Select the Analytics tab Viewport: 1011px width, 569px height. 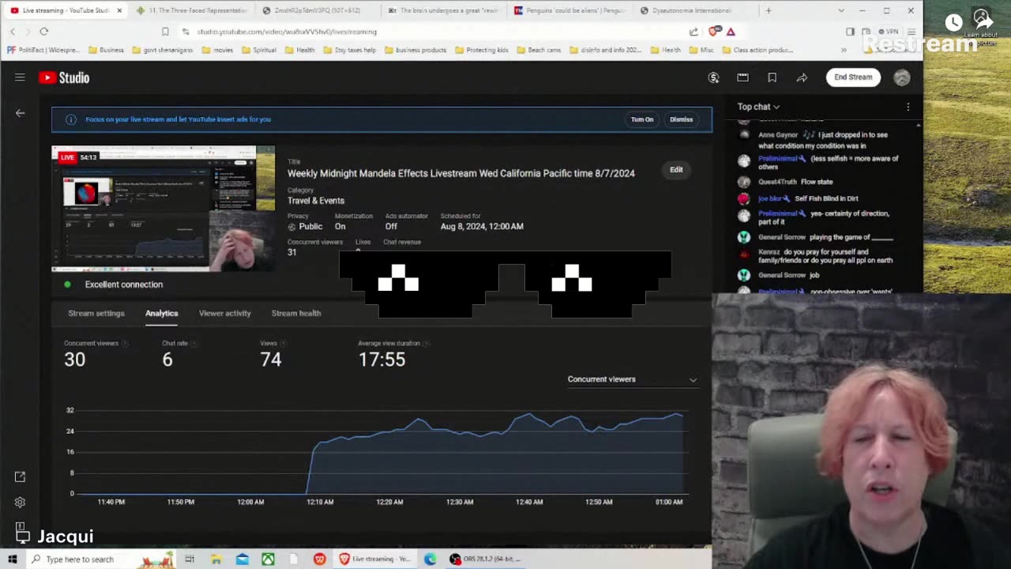[x=161, y=314]
